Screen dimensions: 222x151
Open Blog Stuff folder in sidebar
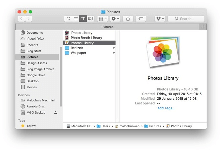37,51
